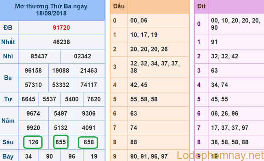Click Đầu row values '00, 06'

click(x=139, y=21)
